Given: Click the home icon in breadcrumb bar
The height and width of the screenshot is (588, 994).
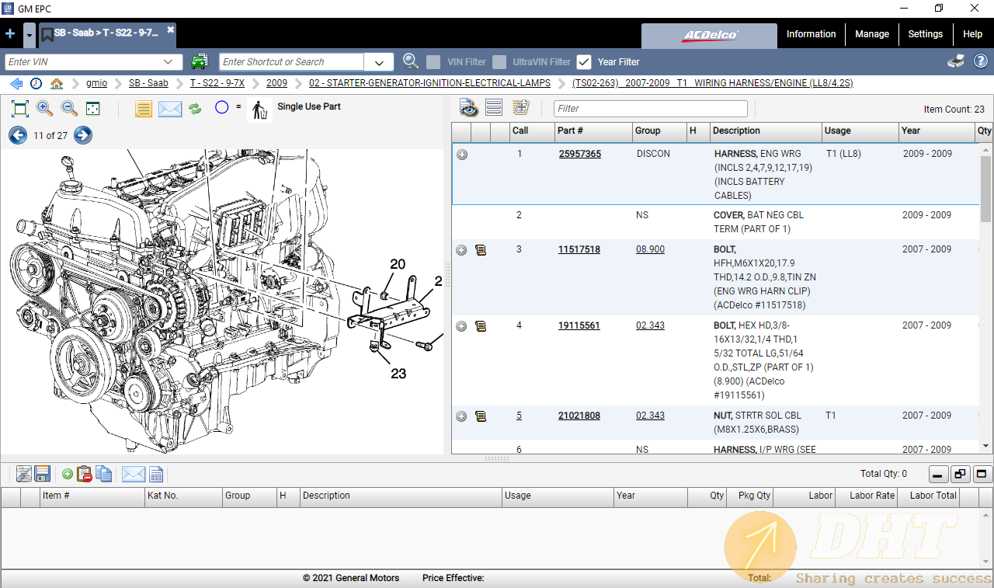Looking at the screenshot, I should 57,83.
